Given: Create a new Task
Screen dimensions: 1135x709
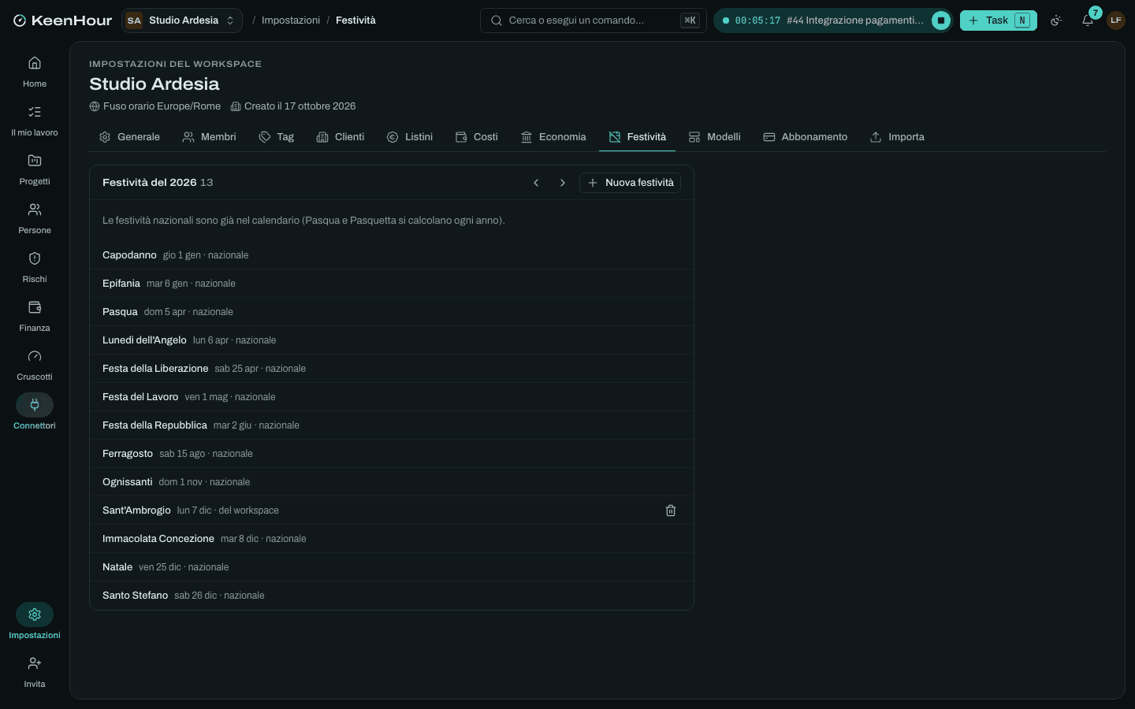Looking at the screenshot, I should pos(999,20).
